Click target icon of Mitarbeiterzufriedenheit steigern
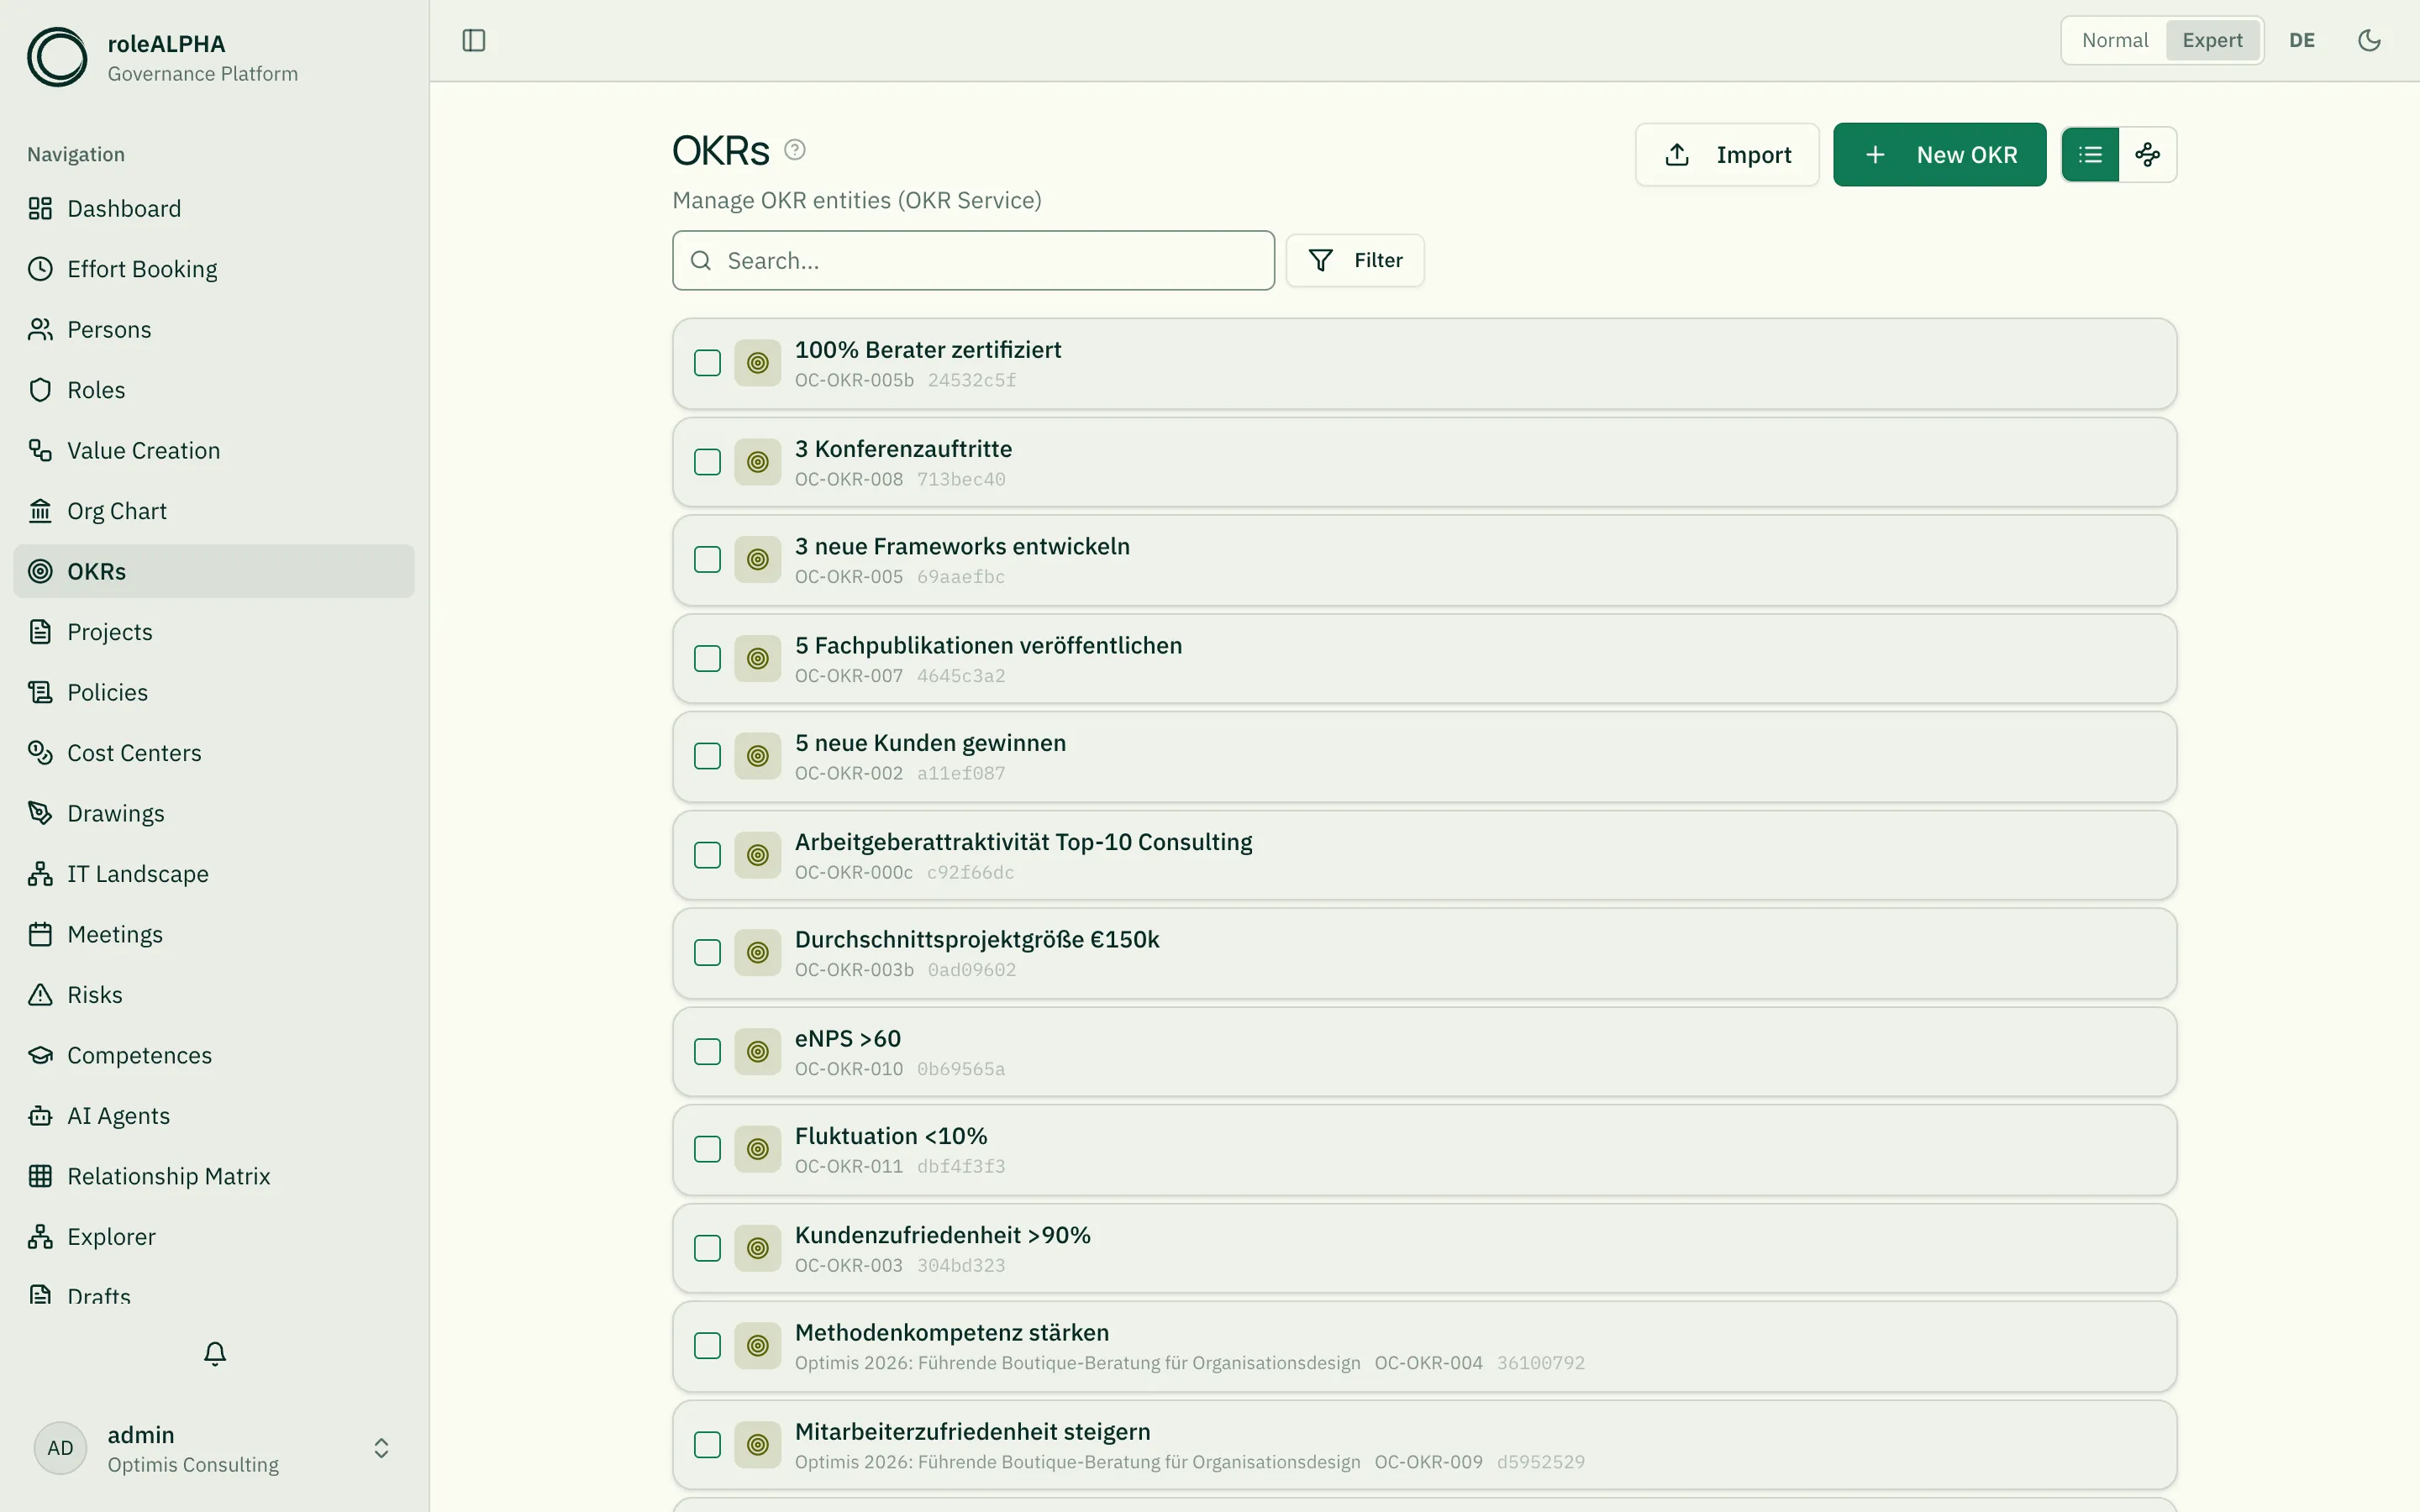This screenshot has height=1512, width=2420. pyautogui.click(x=758, y=1445)
